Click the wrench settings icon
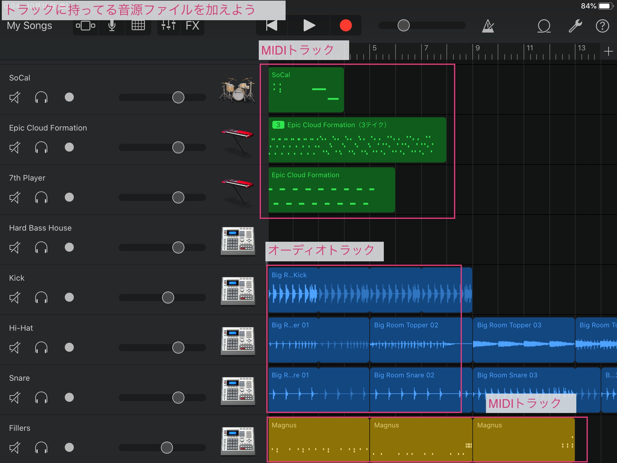Viewport: 617px width, 463px height. [x=575, y=26]
